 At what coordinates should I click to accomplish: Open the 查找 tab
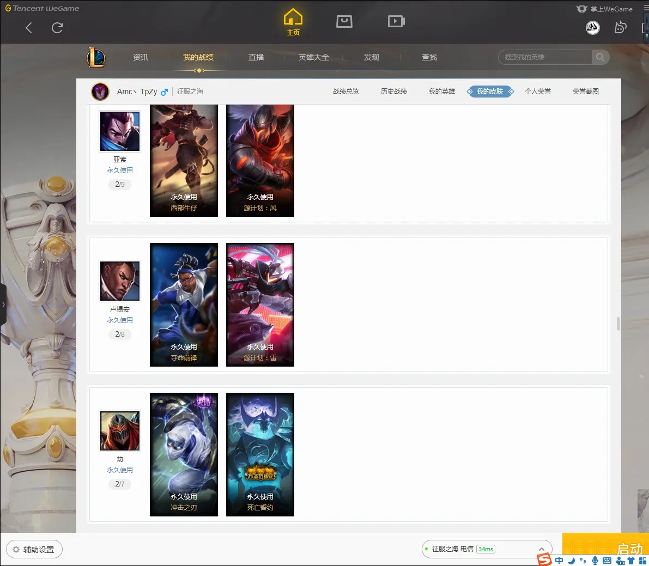[x=429, y=57]
